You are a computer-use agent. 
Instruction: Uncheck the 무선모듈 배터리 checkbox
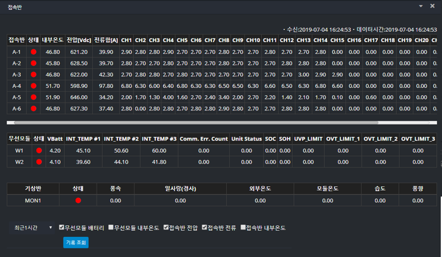[x=62, y=228]
